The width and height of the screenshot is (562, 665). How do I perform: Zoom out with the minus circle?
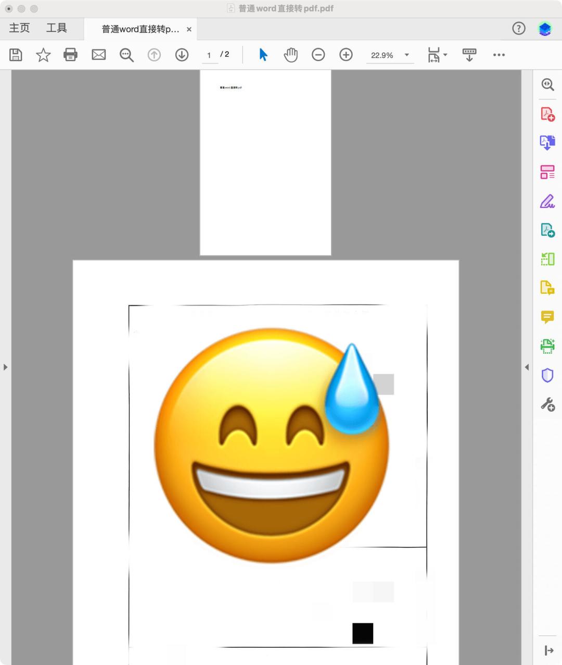tap(318, 55)
